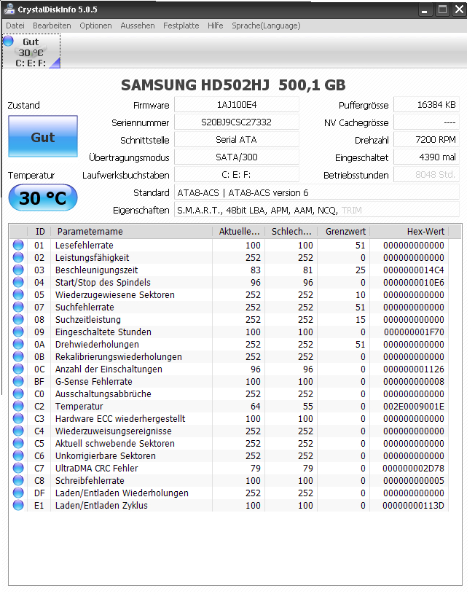This screenshot has height=599, width=475.
Task: Click the status orb for Schreibfehlerrate
Action: coord(18,480)
